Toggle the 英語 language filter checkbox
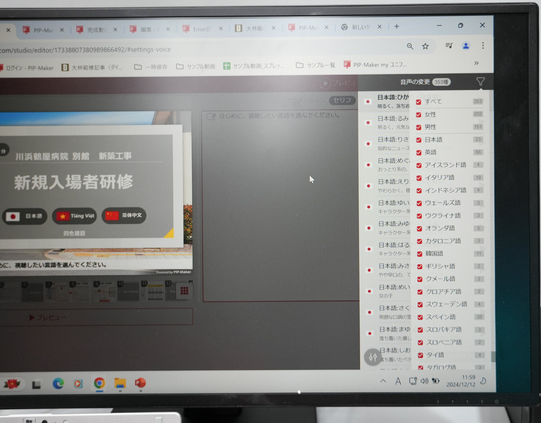The height and width of the screenshot is (423, 541). 419,153
